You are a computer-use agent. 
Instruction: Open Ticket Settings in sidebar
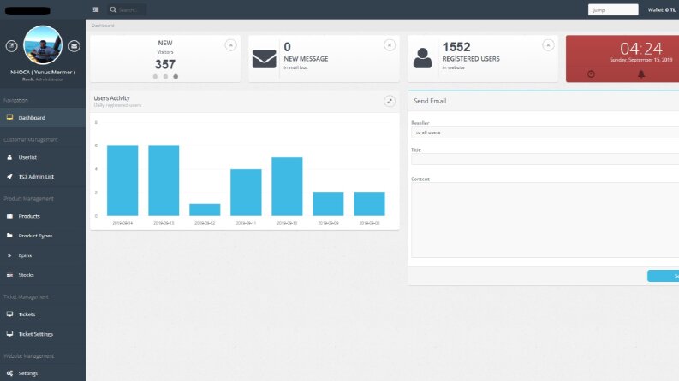(43, 334)
